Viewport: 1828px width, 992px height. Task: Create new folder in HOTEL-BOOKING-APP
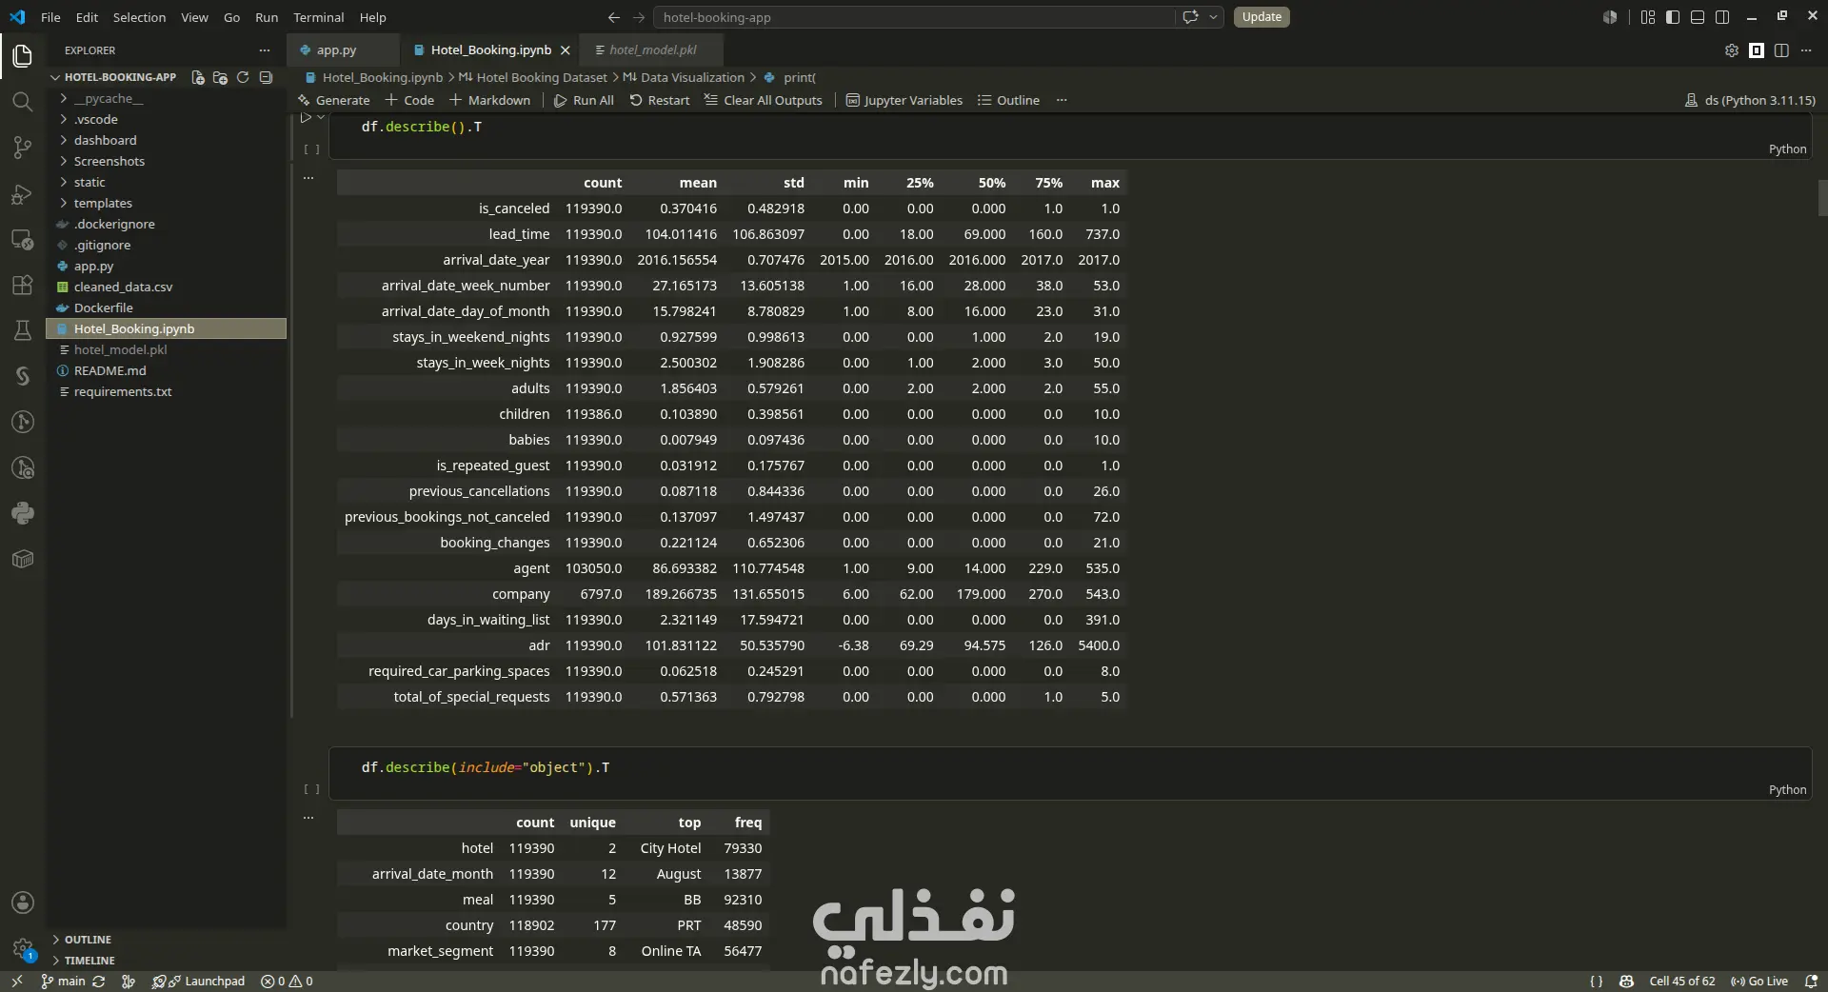point(220,77)
